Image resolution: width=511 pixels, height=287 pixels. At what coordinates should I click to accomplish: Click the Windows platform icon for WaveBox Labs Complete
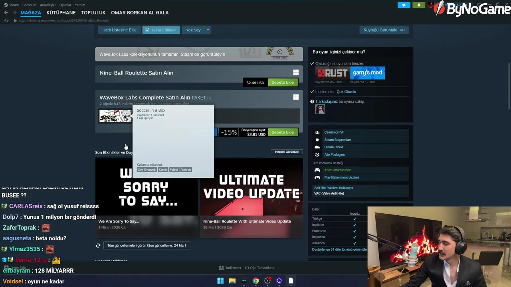coord(296,97)
